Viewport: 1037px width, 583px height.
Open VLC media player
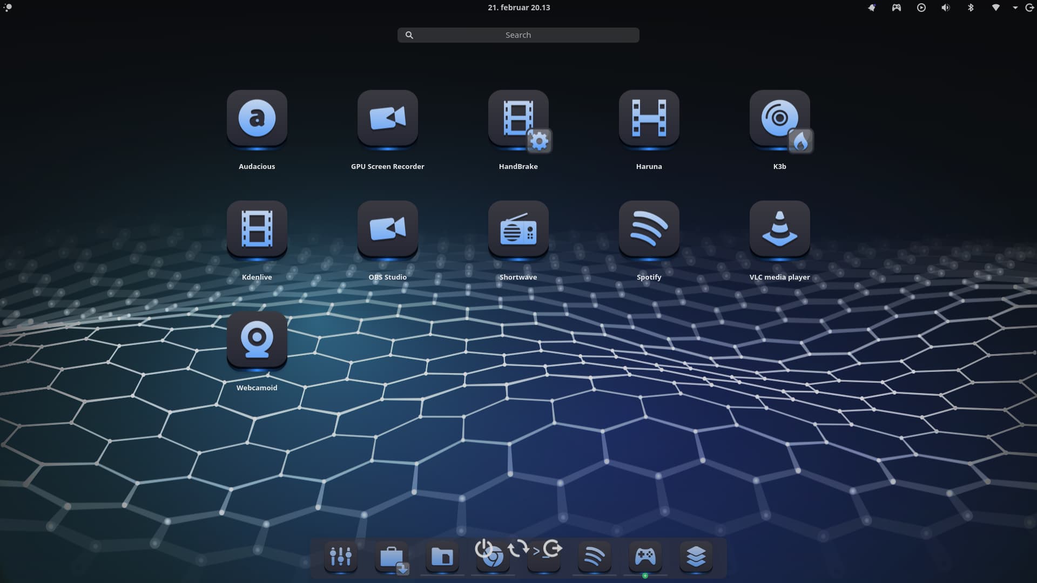coord(780,229)
